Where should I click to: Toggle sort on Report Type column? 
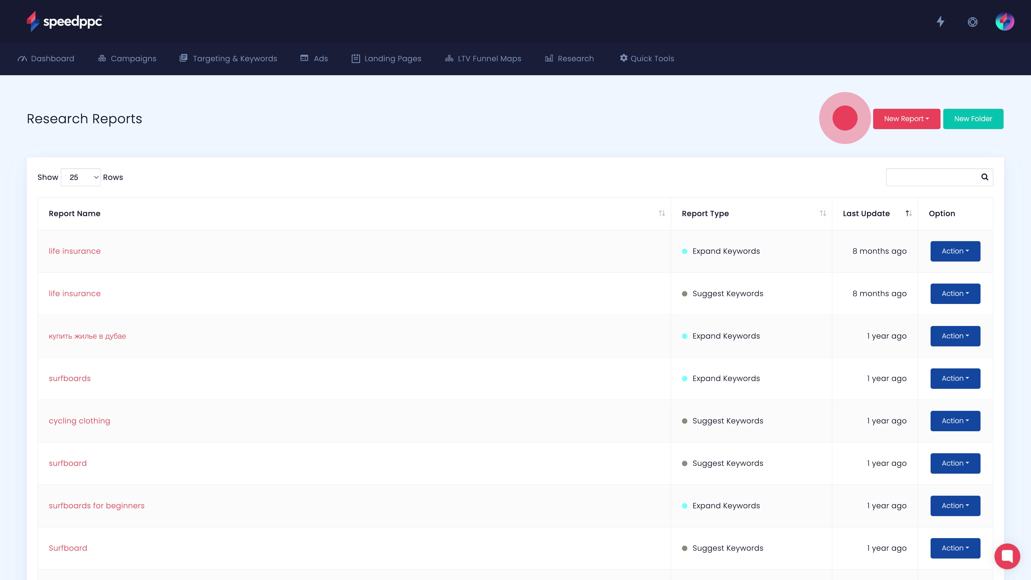click(x=823, y=213)
